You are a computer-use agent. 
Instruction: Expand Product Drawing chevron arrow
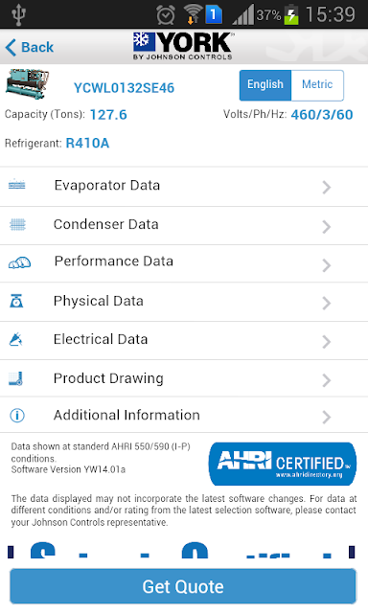(327, 380)
